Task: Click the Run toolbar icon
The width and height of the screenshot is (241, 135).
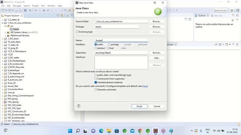Action: click(x=36, y=10)
